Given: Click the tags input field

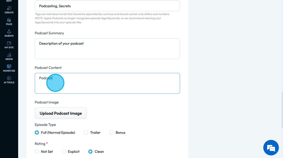Looking at the screenshot, I should tap(107, 6).
